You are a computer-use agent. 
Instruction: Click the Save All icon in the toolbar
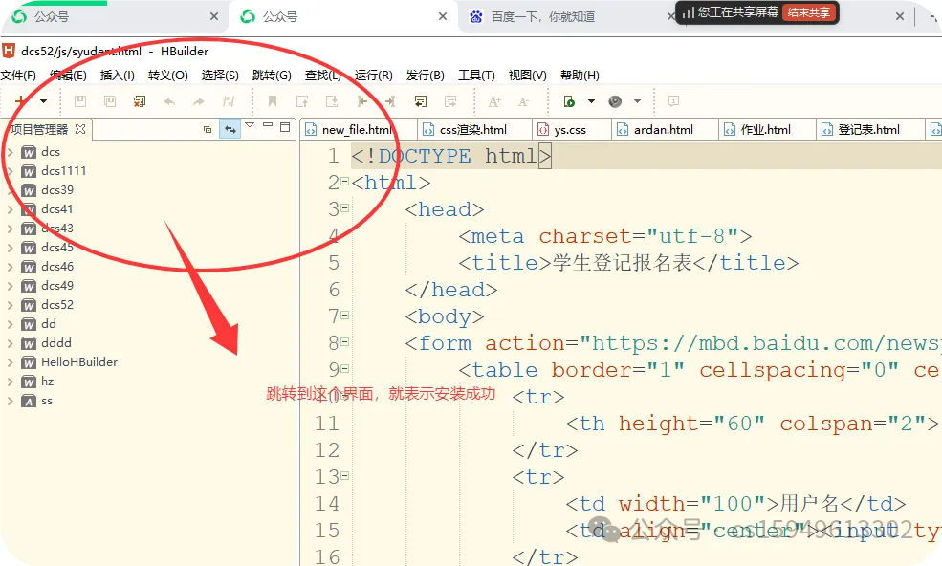pos(110,101)
